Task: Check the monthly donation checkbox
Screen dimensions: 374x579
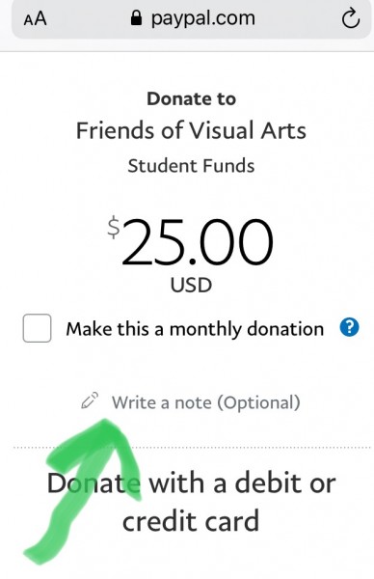Action: (37, 328)
